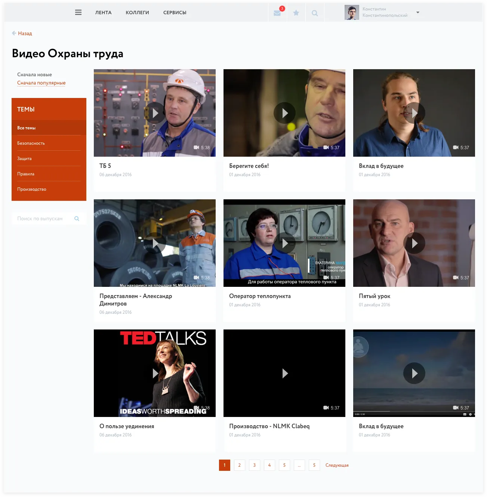Expand the user profile dropdown arrow
The height and width of the screenshot is (497, 487).
pos(418,12)
